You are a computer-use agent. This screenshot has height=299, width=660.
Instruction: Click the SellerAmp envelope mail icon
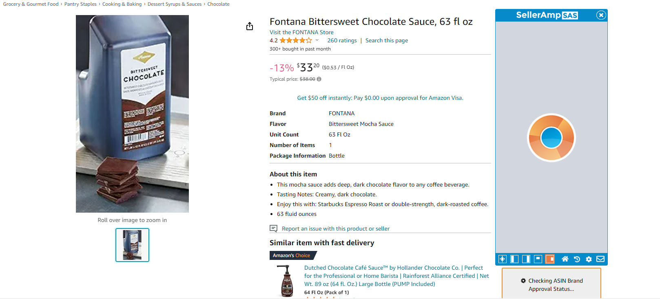pyautogui.click(x=600, y=259)
